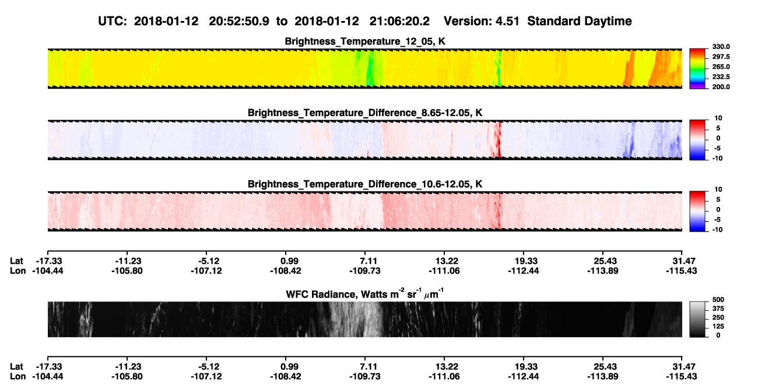This screenshot has width=758, height=389.
Task: Click the '-10' label on the 10.6-12.05 colorbar
Action: tap(717, 230)
